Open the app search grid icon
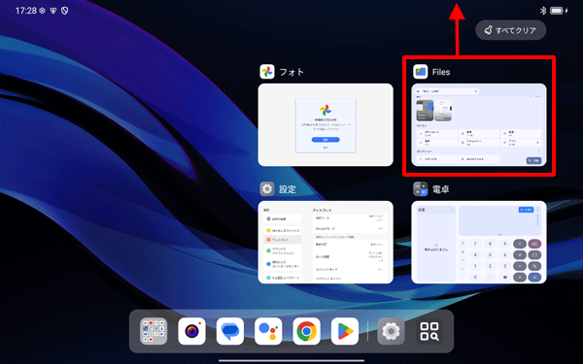This screenshot has height=364, width=583. coord(429,331)
